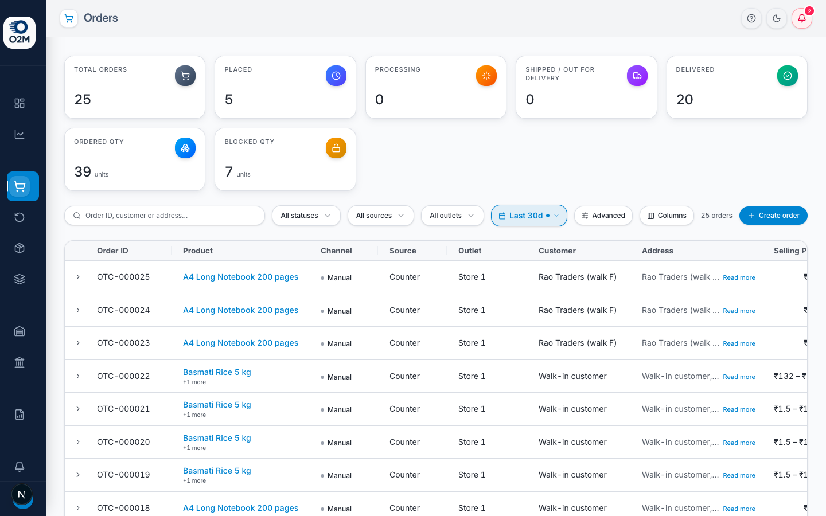826x516 pixels.
Task: Open the O2M logo home
Action: click(x=20, y=33)
